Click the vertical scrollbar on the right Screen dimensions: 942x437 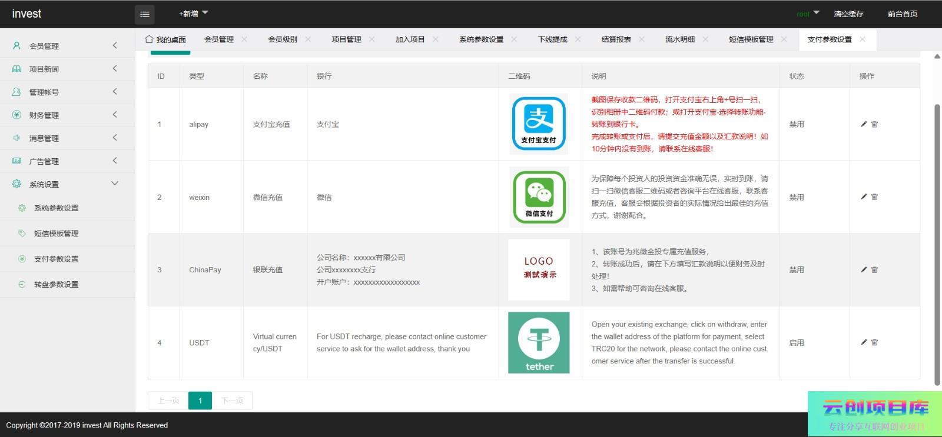click(x=937, y=235)
